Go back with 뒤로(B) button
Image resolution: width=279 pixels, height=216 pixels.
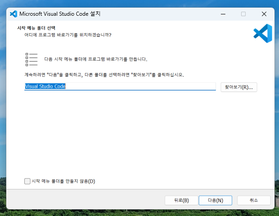(181, 200)
